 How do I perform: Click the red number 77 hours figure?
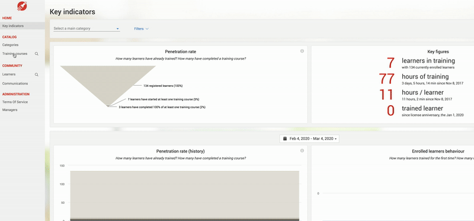[387, 79]
